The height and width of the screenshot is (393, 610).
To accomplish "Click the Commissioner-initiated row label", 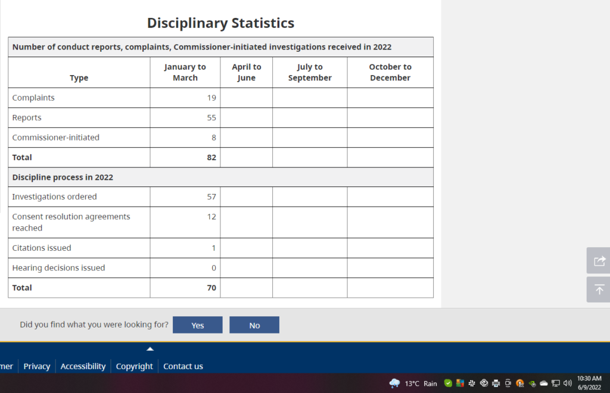I will click(55, 137).
